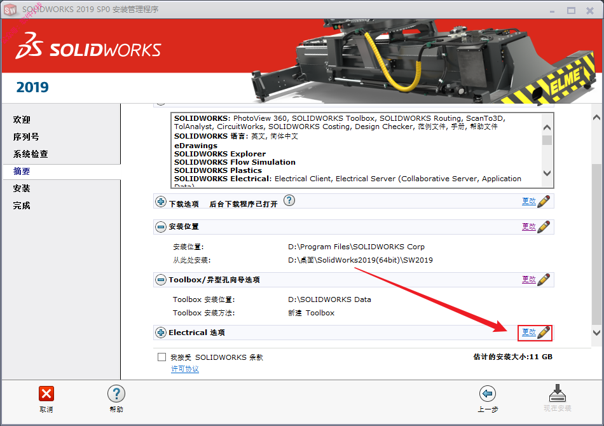
Task: Select the 序列号 step in sidebar
Action: 26,137
